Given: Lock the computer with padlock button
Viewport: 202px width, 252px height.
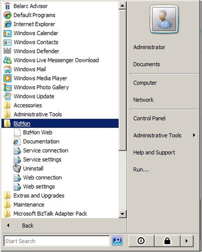Looking at the screenshot, I should point(167,241).
